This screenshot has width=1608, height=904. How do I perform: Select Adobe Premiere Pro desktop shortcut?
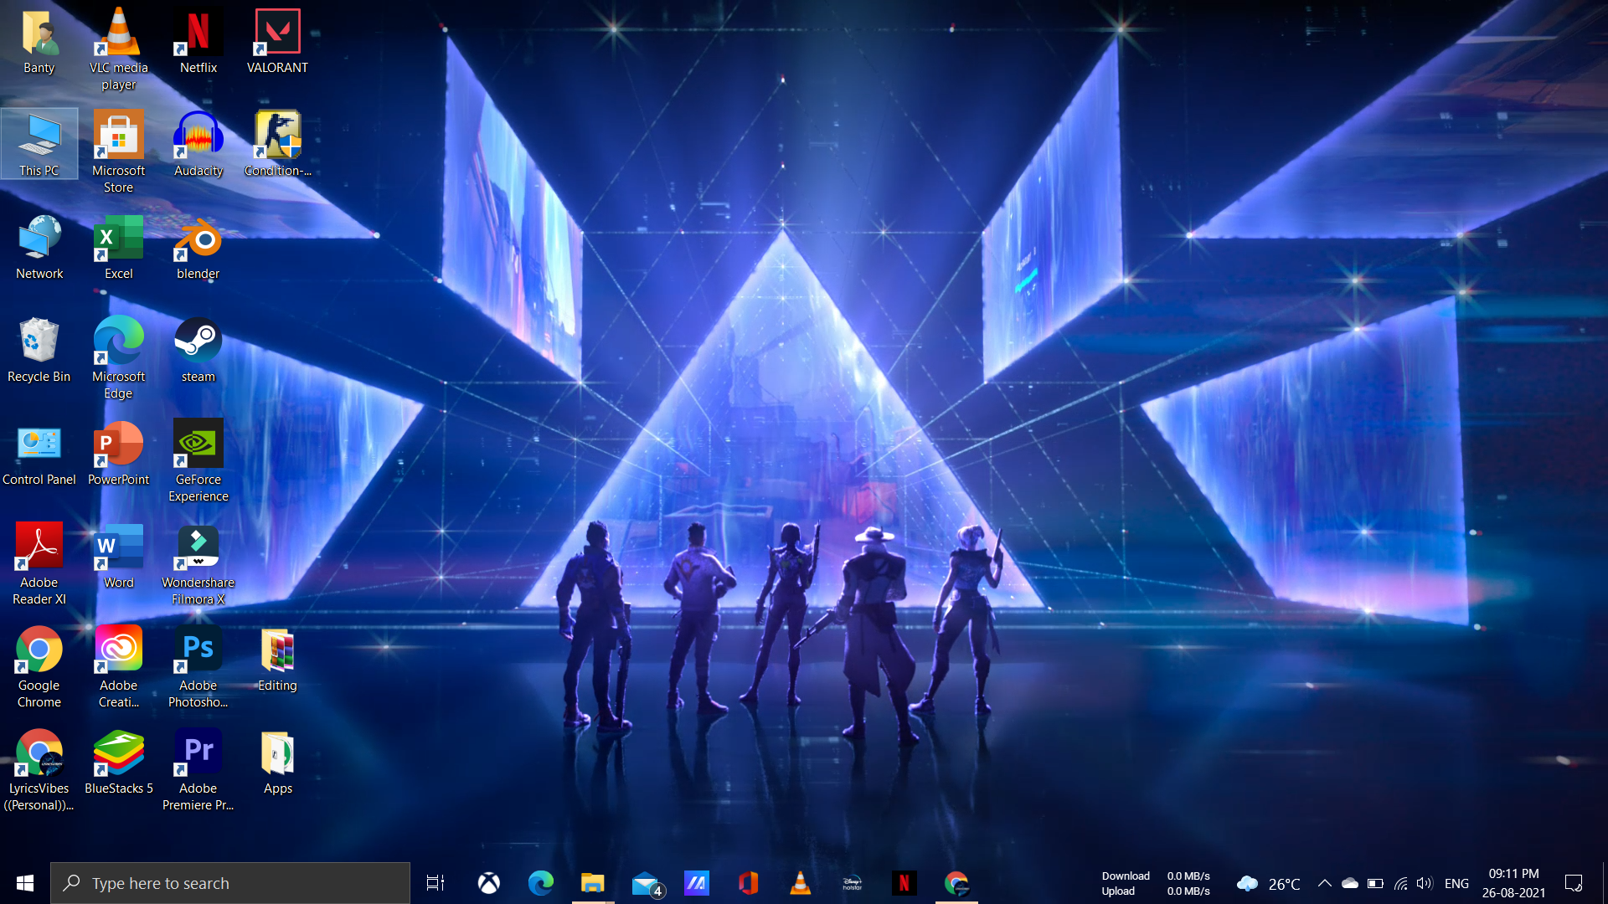click(198, 770)
